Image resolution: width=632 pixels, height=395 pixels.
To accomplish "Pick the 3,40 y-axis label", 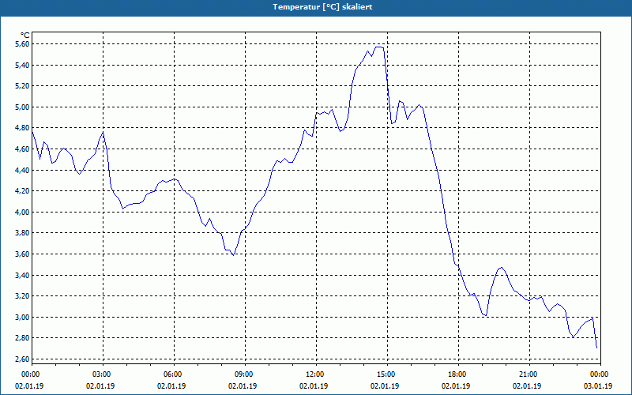I will [22, 275].
